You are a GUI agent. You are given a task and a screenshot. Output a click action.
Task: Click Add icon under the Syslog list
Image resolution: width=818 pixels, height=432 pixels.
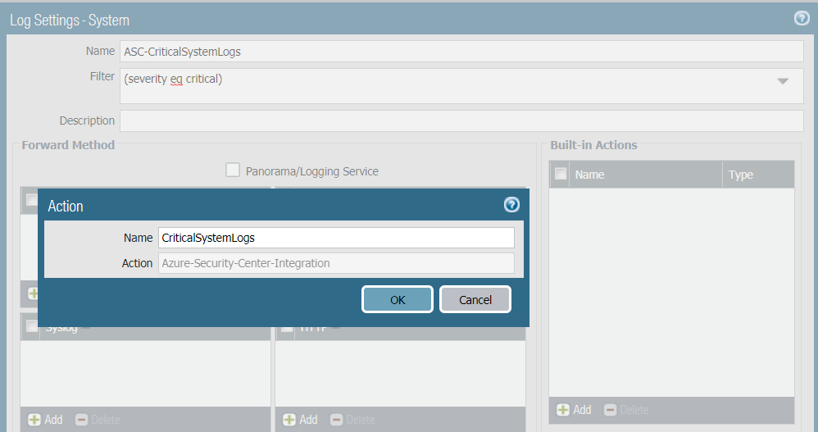[34, 420]
